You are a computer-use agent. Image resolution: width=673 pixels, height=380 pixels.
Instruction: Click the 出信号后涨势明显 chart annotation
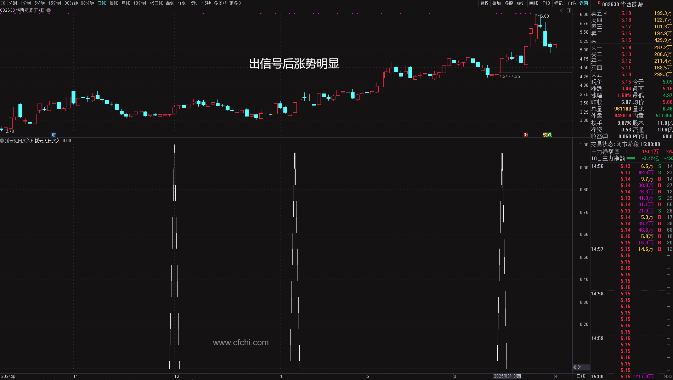(x=294, y=64)
